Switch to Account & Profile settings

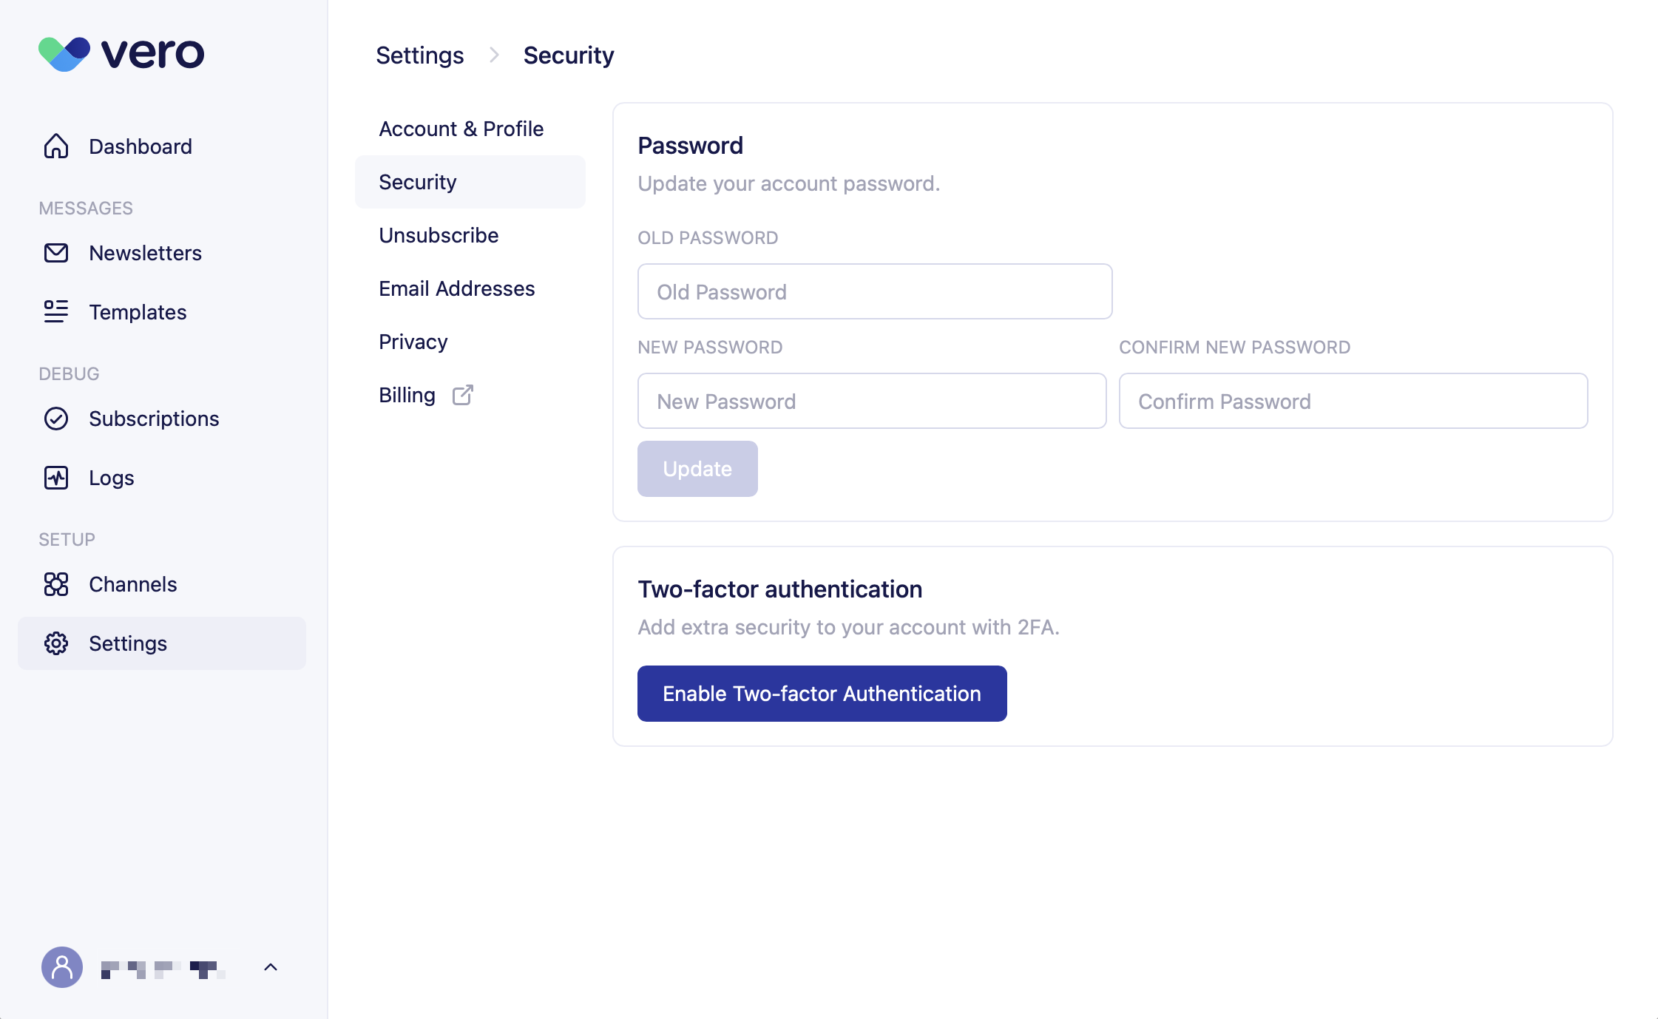click(x=461, y=128)
